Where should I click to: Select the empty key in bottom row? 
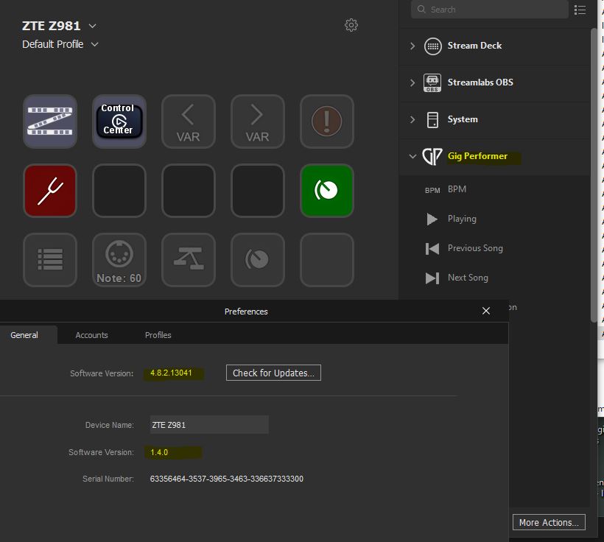[326, 260]
